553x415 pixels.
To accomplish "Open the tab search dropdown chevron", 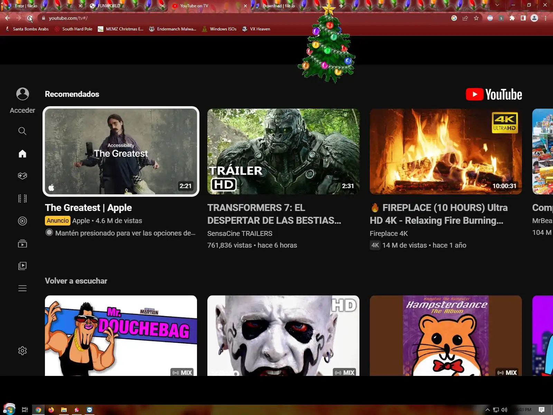I will click(x=497, y=5).
